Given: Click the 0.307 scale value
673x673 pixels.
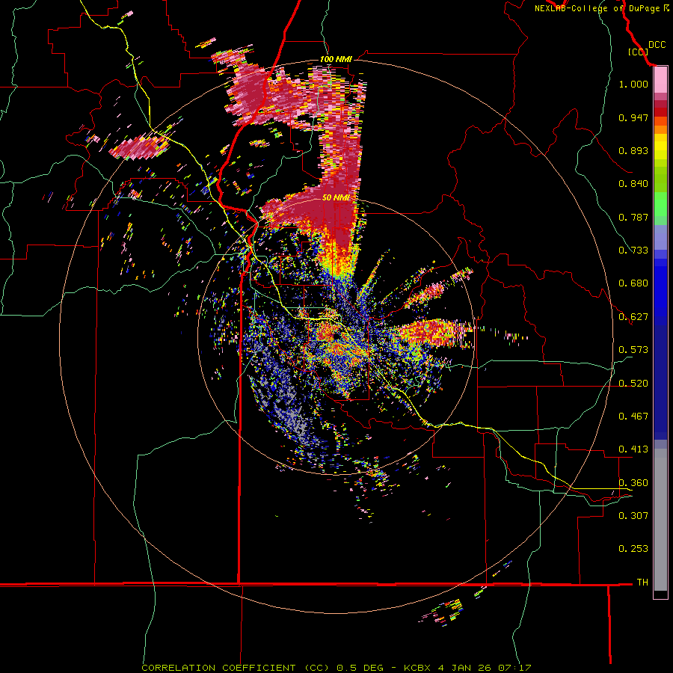Looking at the screenshot, I should tap(633, 516).
